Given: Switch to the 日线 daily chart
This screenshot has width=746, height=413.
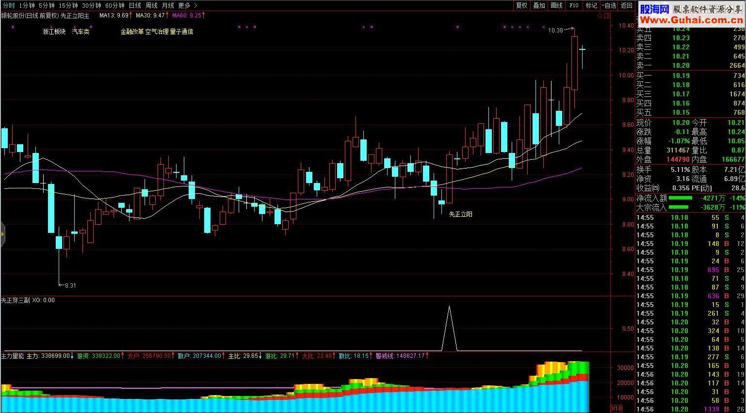Looking at the screenshot, I should coord(135,5).
